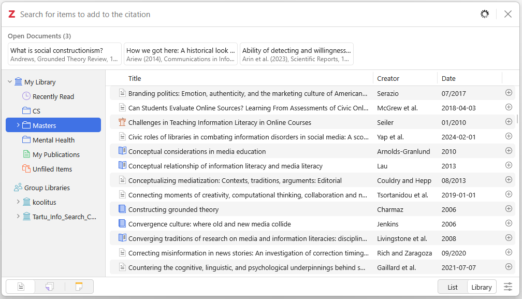The width and height of the screenshot is (522, 299).
Task: Toggle the notes filter button
Action: coord(79,287)
